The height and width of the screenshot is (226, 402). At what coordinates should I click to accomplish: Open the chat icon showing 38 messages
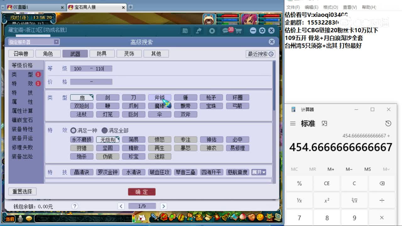[225, 30]
